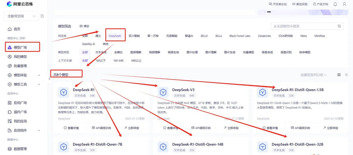Click 查看详情 on the DeepSeek-V3 card

click(x=171, y=128)
